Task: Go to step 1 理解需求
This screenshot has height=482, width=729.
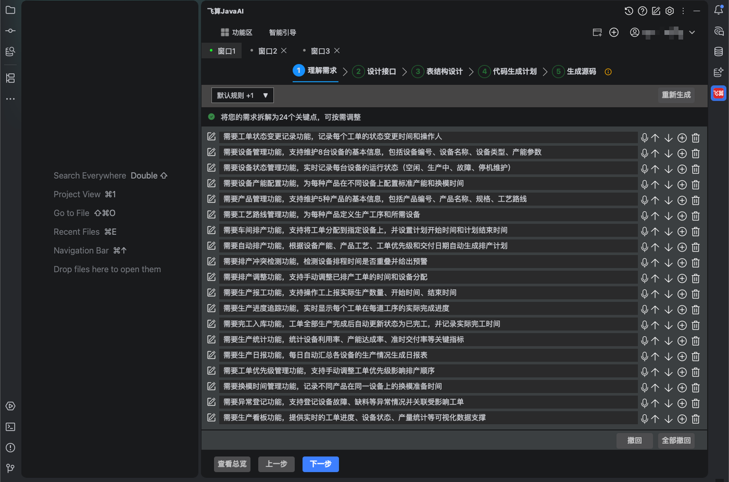Action: [x=315, y=71]
